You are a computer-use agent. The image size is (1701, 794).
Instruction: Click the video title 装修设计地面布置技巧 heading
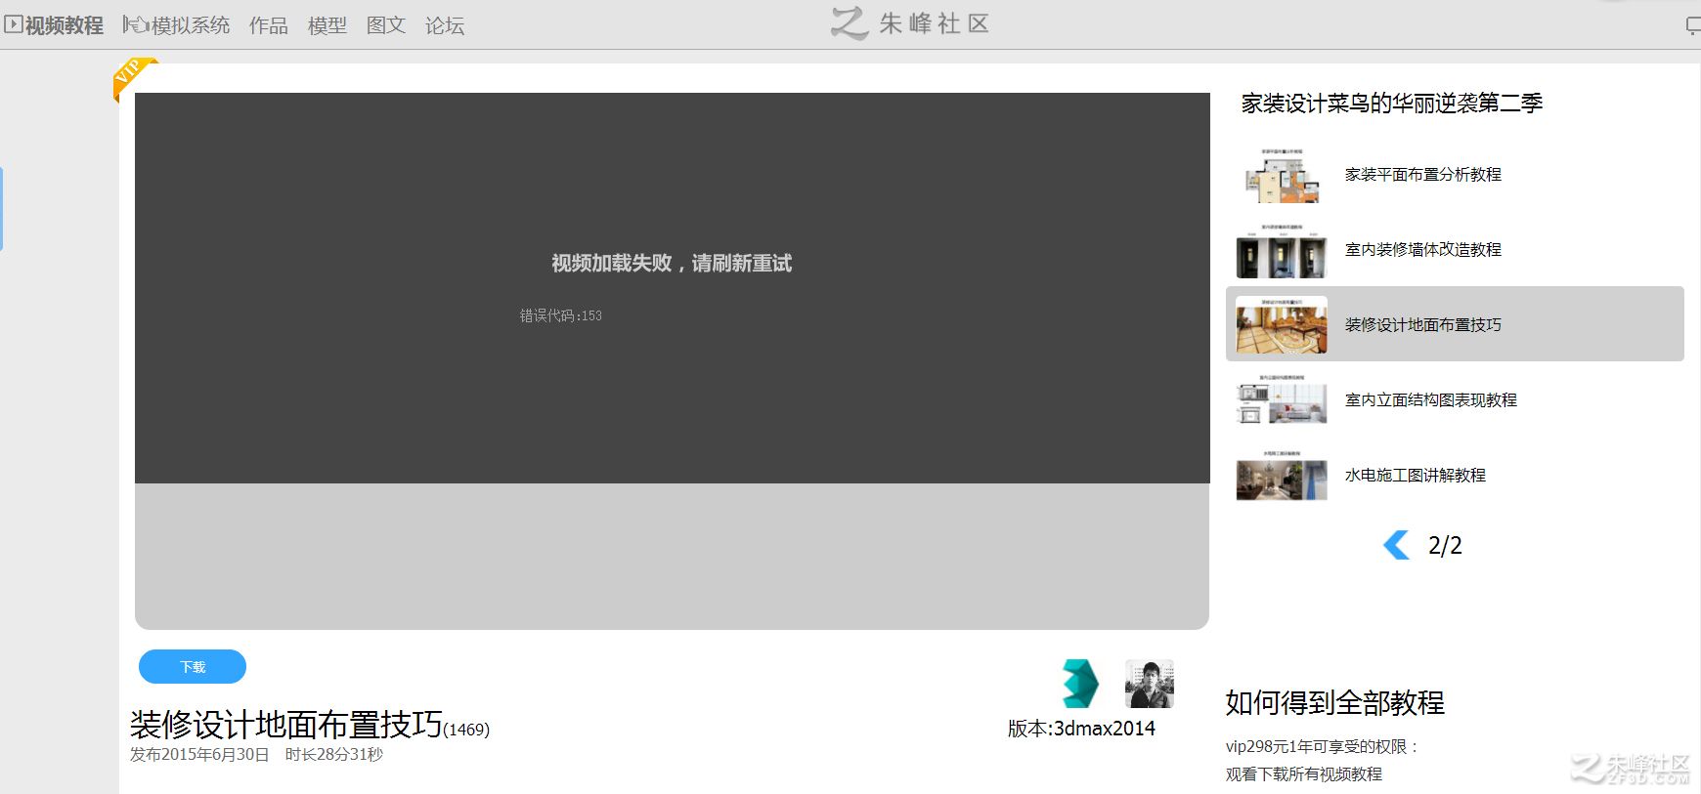pyautogui.click(x=286, y=725)
